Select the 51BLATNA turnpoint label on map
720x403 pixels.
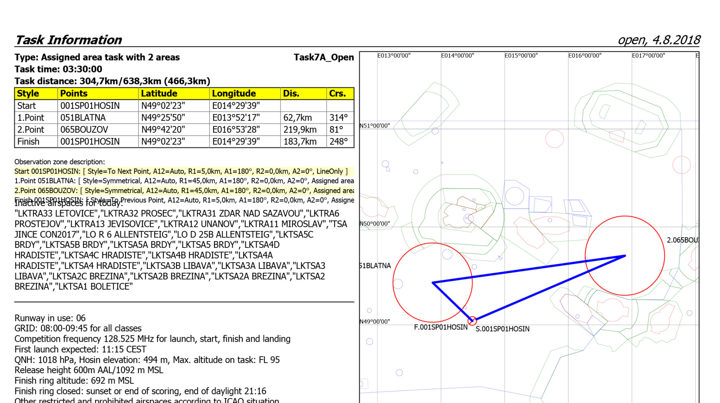[x=375, y=266]
